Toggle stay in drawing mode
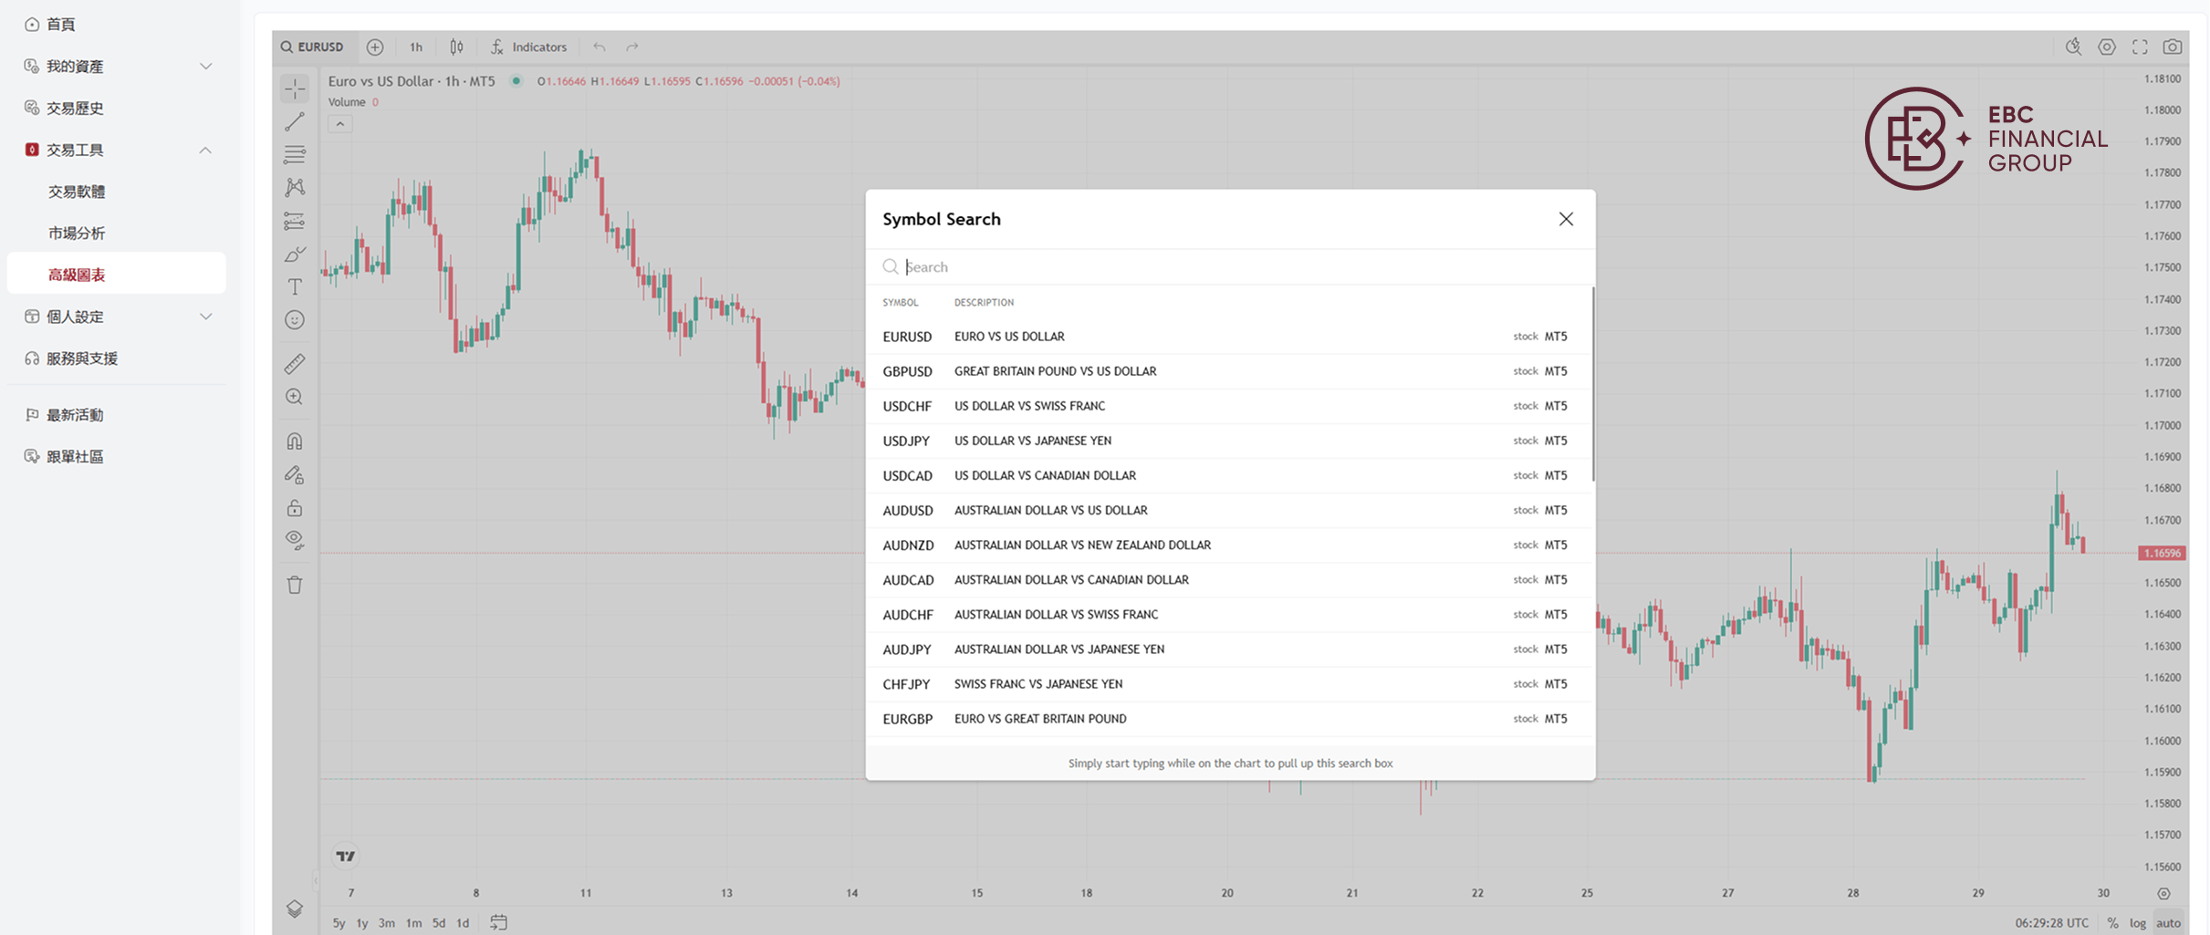This screenshot has height=935, width=2210. 295,474
